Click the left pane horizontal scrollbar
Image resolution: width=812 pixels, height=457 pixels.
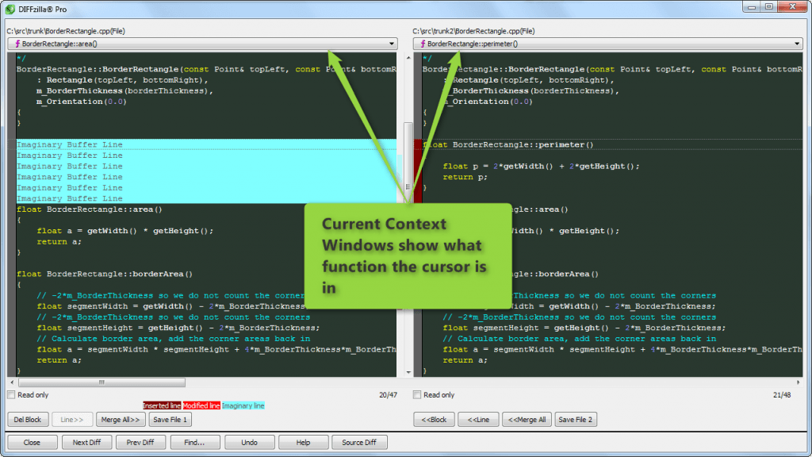point(103,382)
